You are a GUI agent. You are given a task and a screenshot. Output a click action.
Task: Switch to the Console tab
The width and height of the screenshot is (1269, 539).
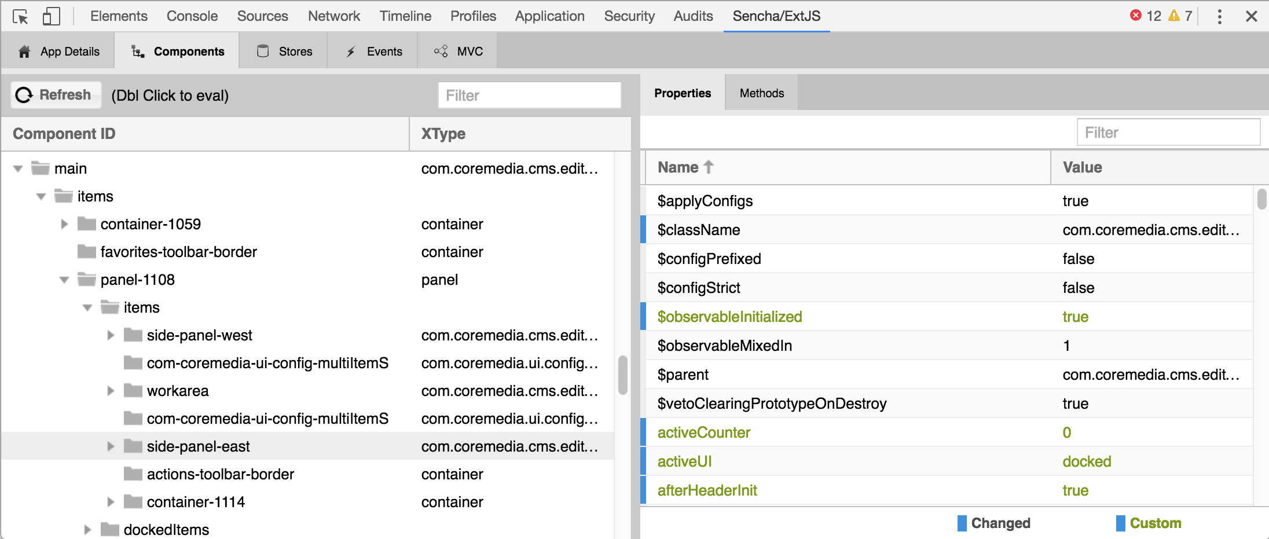click(x=192, y=16)
